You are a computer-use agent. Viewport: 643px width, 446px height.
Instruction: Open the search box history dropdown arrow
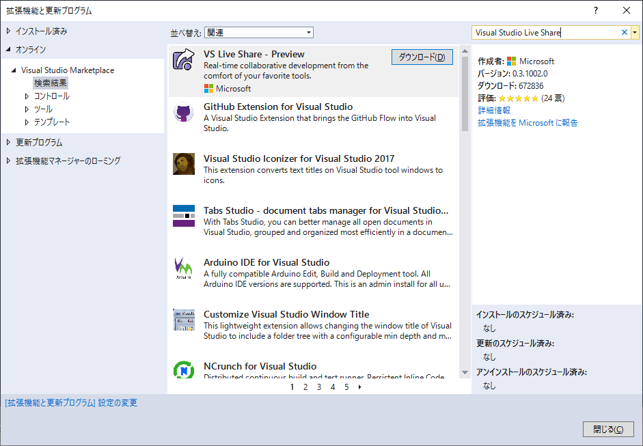tap(635, 32)
